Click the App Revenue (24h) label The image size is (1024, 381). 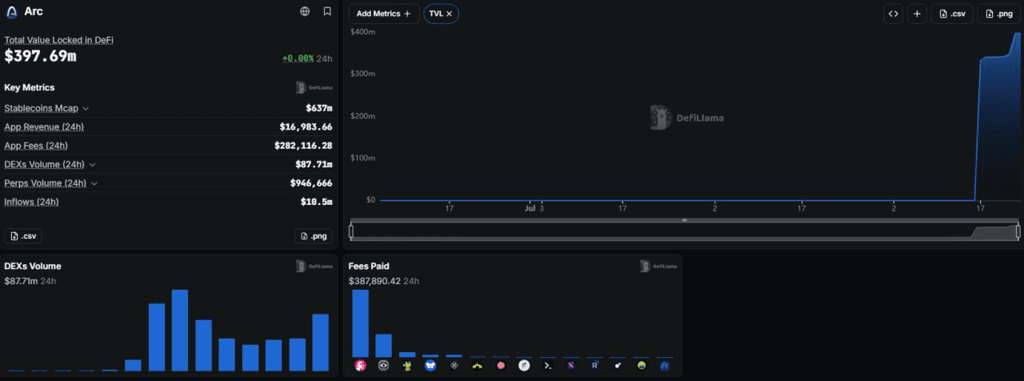(x=44, y=126)
